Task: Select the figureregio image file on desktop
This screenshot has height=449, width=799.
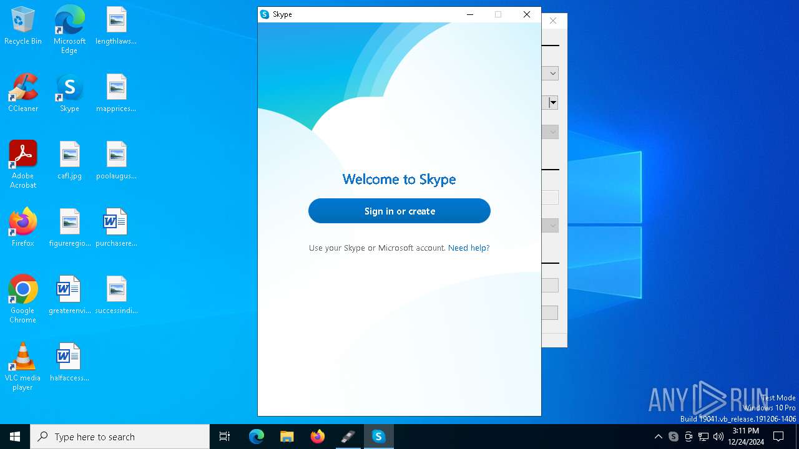Action: click(x=69, y=228)
